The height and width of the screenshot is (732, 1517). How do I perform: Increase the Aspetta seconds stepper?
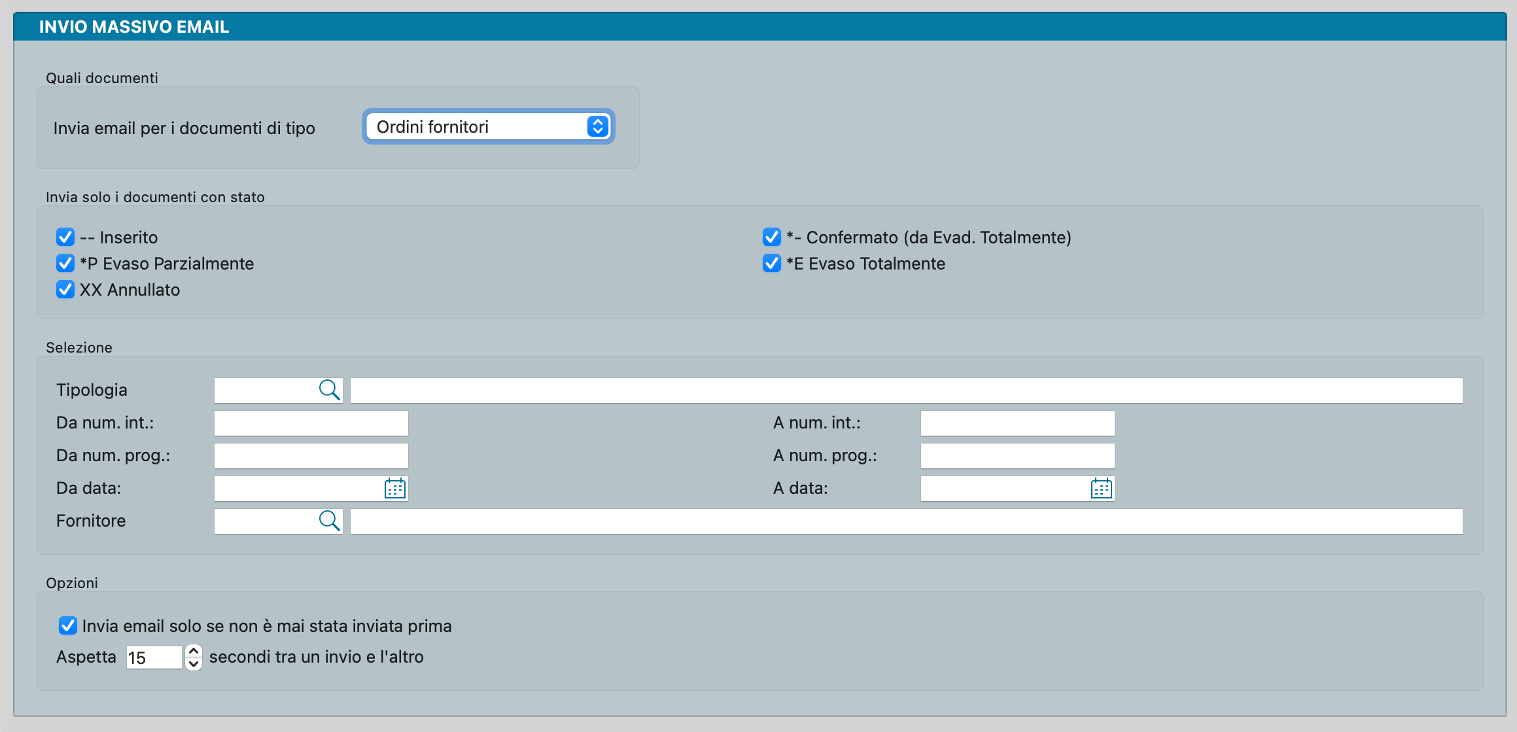194,651
